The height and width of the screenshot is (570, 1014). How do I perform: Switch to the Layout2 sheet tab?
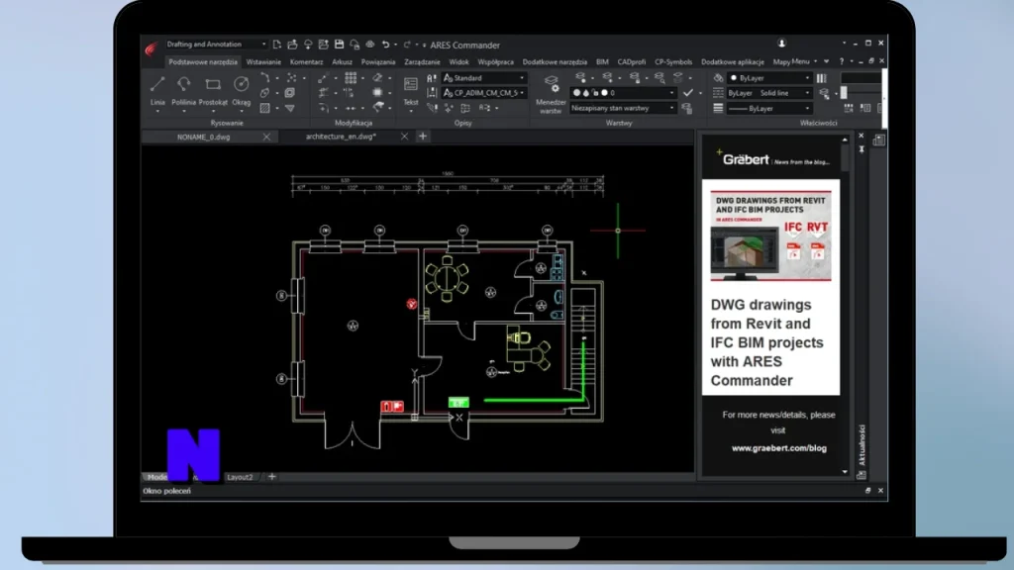click(240, 477)
